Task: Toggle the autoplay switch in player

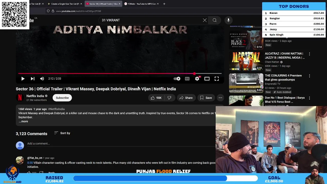Action: (x=177, y=79)
